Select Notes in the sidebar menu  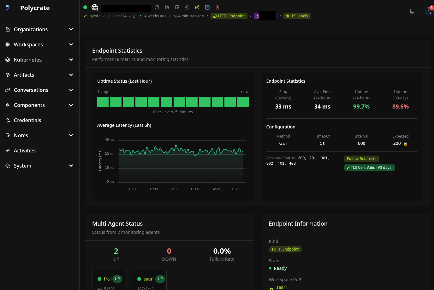point(21,135)
